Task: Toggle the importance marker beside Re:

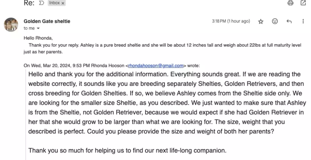Action: pos(41,3)
